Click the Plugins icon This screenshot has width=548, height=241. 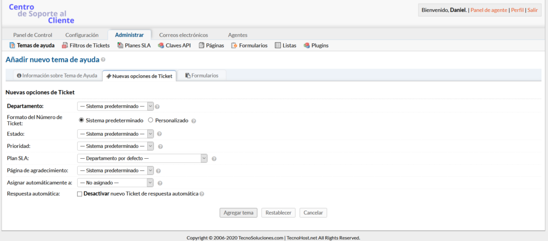coord(307,45)
